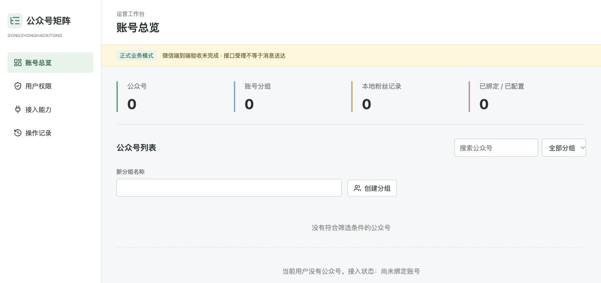Click the 公众号 count stat
Viewport: 601px width, 283px height.
132,104
